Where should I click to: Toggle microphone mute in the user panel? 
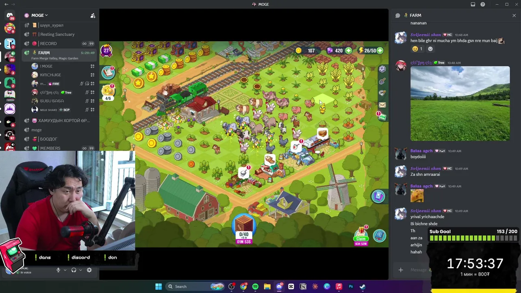(x=58, y=270)
